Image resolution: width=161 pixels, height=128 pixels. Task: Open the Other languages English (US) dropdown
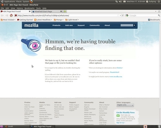[x=125, y=105]
